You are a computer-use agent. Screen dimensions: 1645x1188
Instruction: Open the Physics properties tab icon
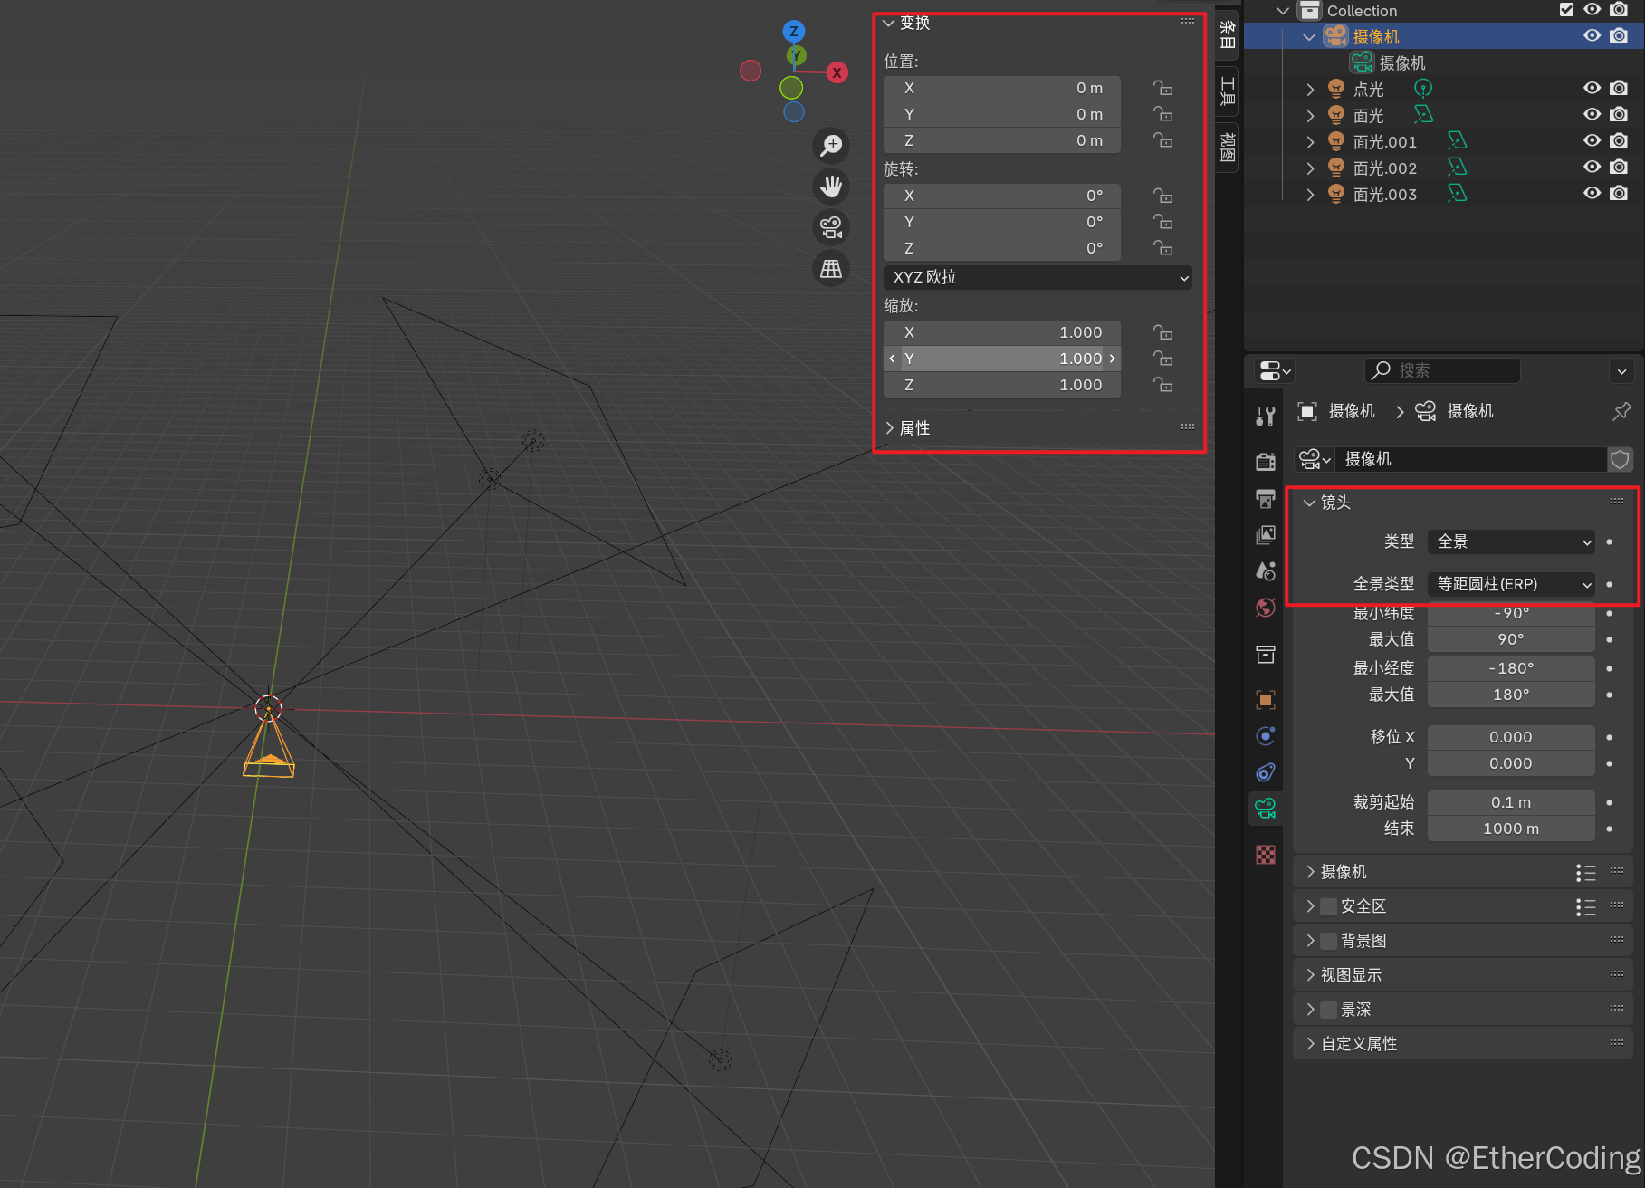pos(1266,736)
